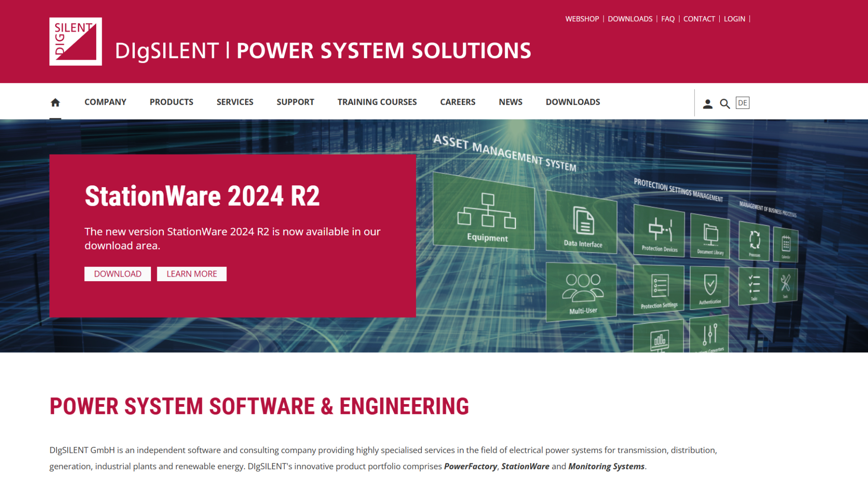Go to the home icon

click(x=55, y=103)
